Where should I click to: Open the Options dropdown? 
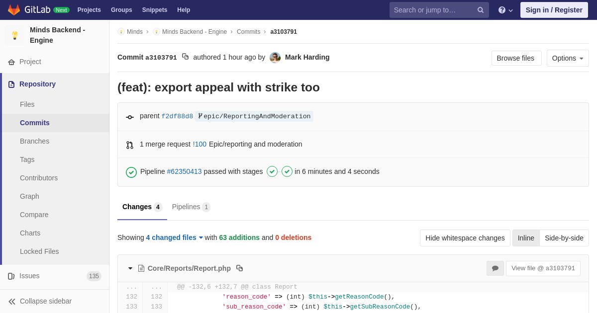(x=568, y=58)
